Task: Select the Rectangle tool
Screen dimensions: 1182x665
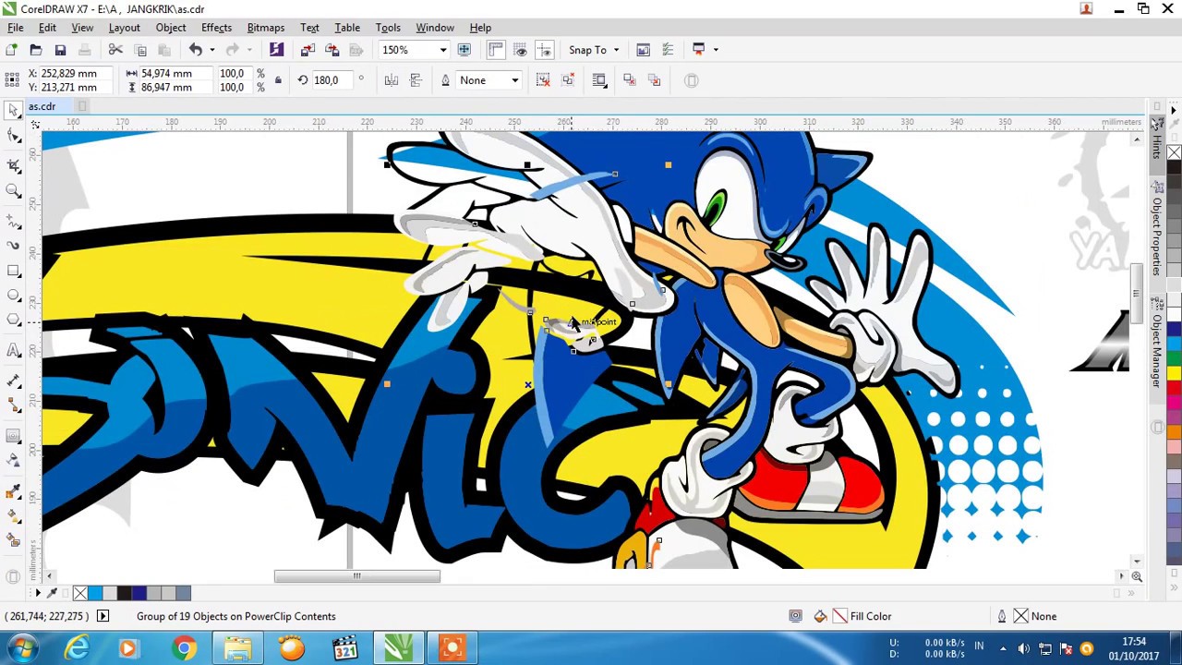Action: tap(14, 271)
